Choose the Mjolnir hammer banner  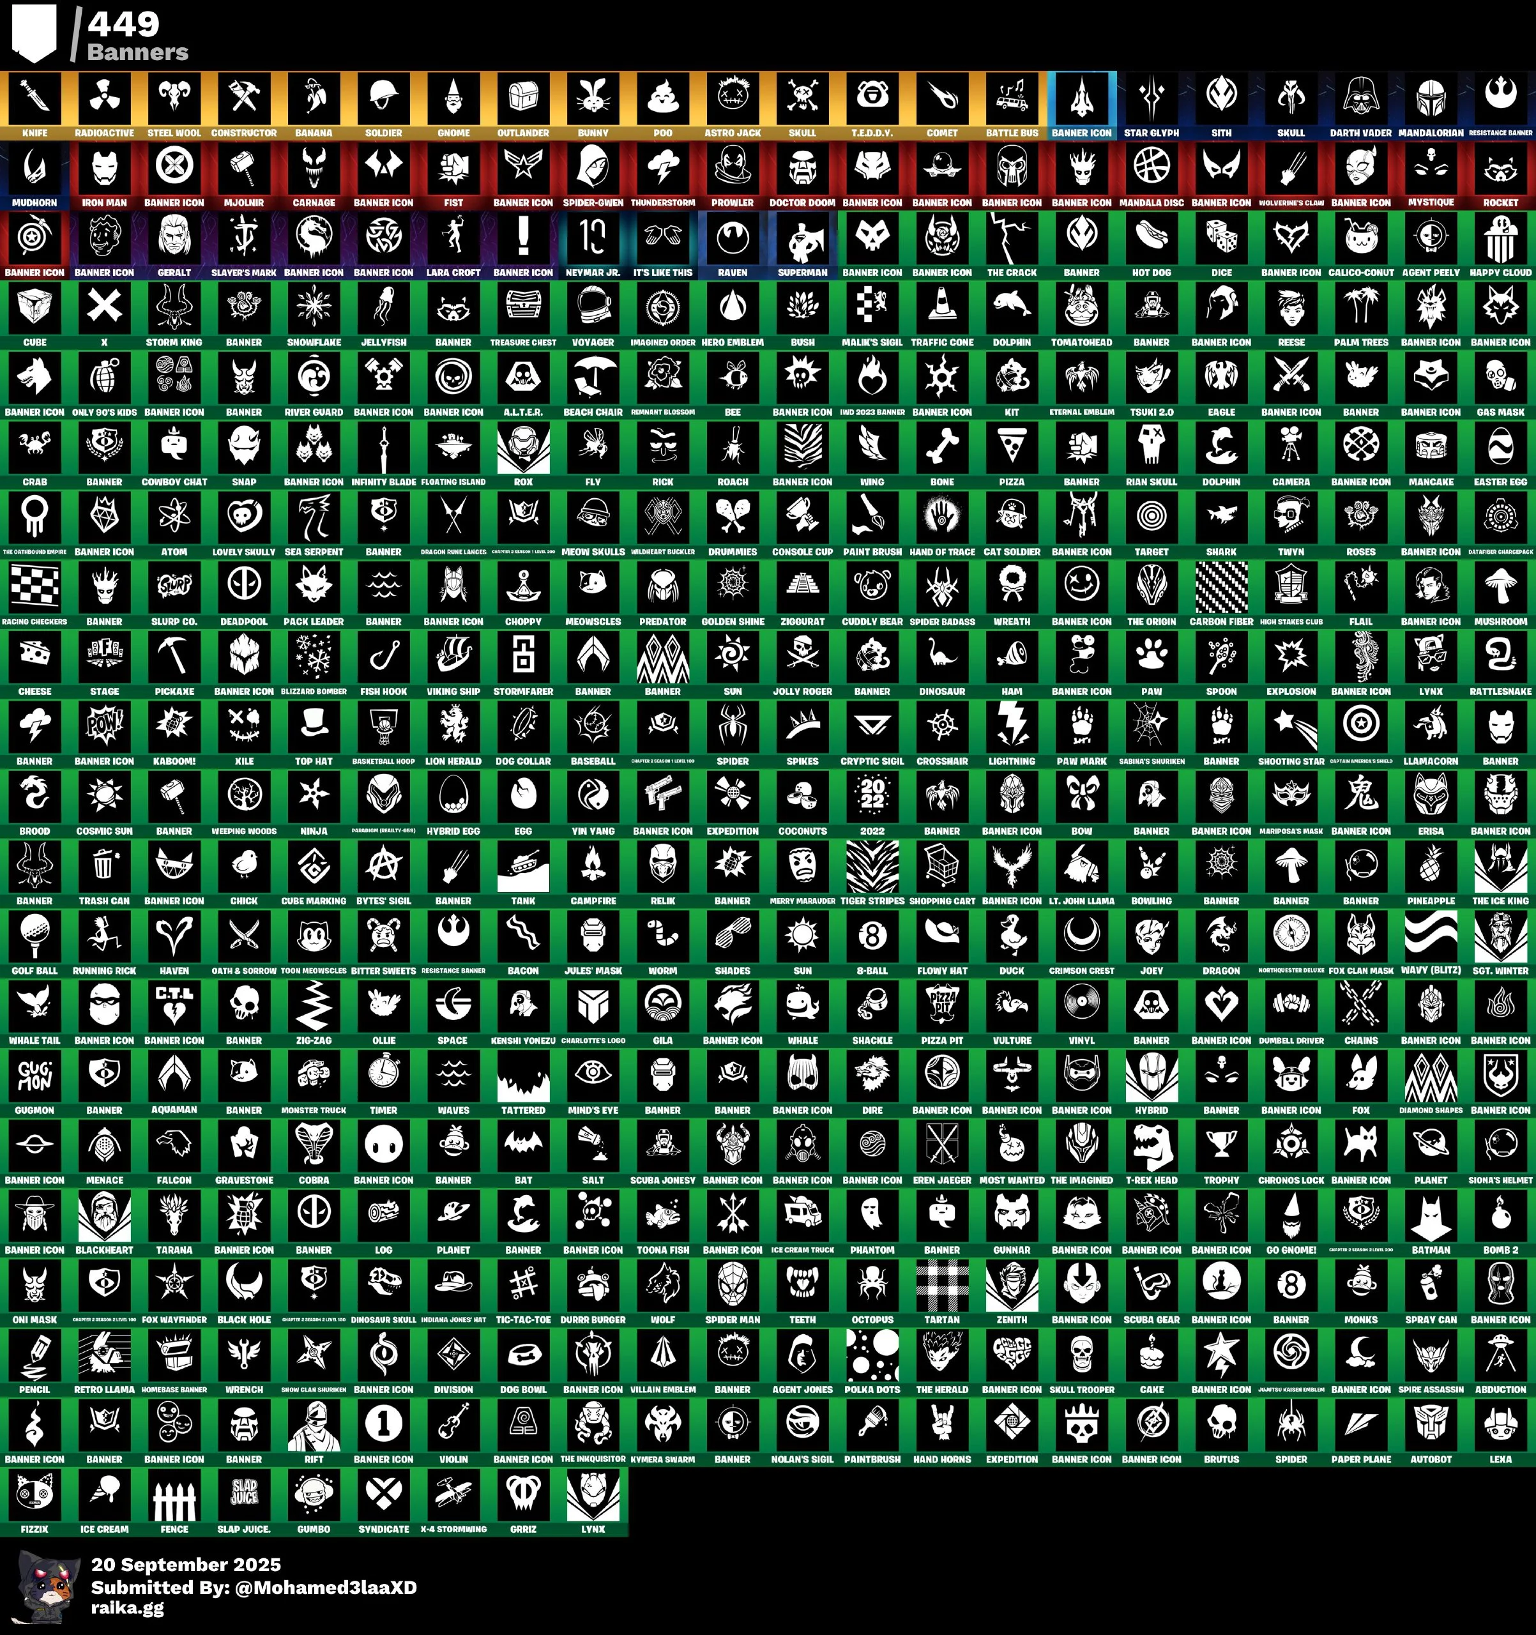click(x=244, y=169)
